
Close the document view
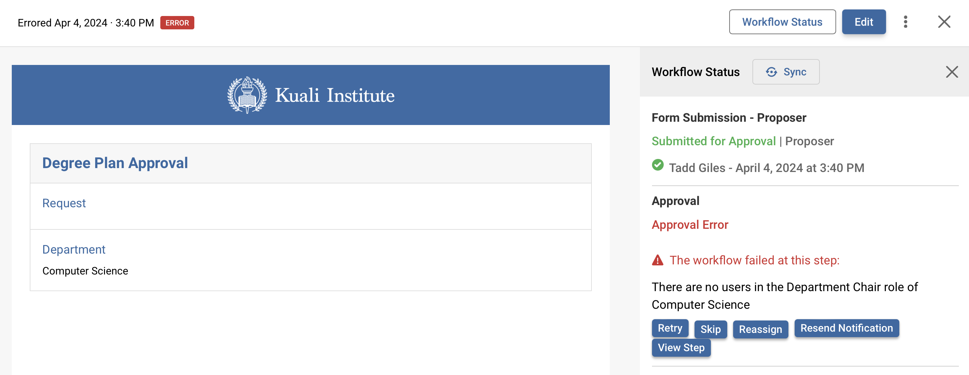point(944,22)
